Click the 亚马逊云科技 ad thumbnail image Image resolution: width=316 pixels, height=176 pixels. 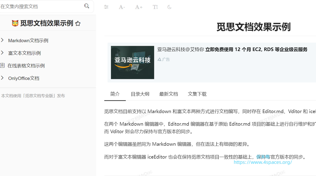[132, 63]
